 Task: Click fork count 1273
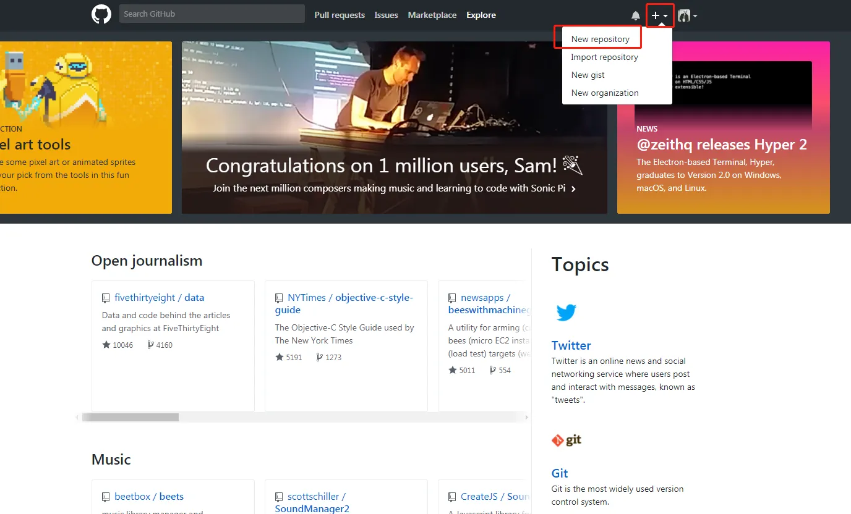point(328,357)
